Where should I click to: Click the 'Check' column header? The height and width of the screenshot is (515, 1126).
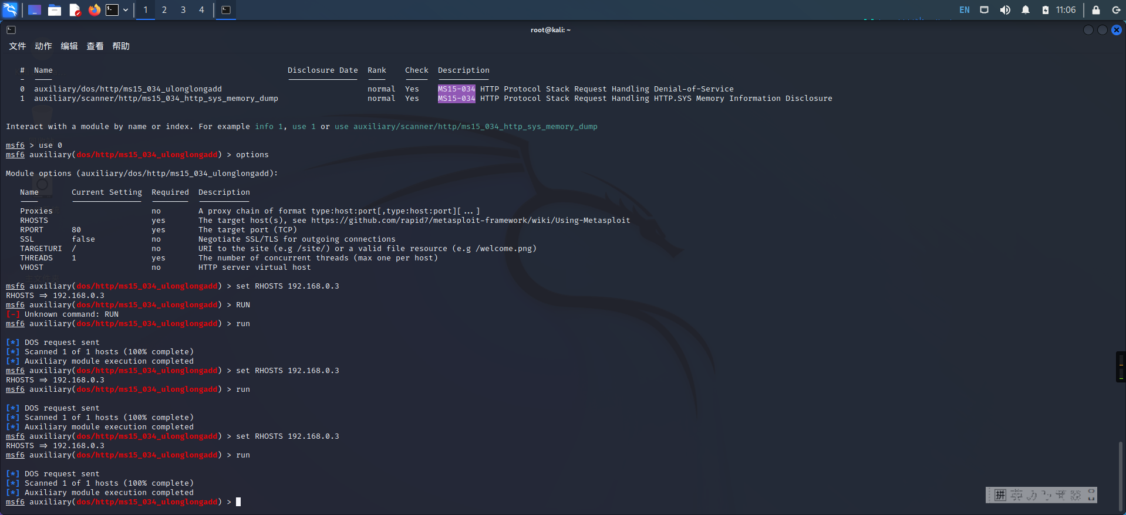[x=417, y=70]
